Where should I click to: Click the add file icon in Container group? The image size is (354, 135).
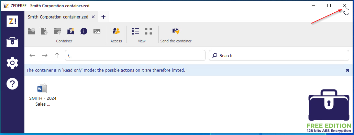tap(44, 31)
